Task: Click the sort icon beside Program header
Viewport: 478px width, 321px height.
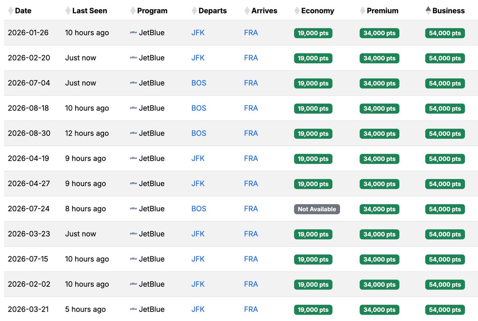Action: coord(133,11)
